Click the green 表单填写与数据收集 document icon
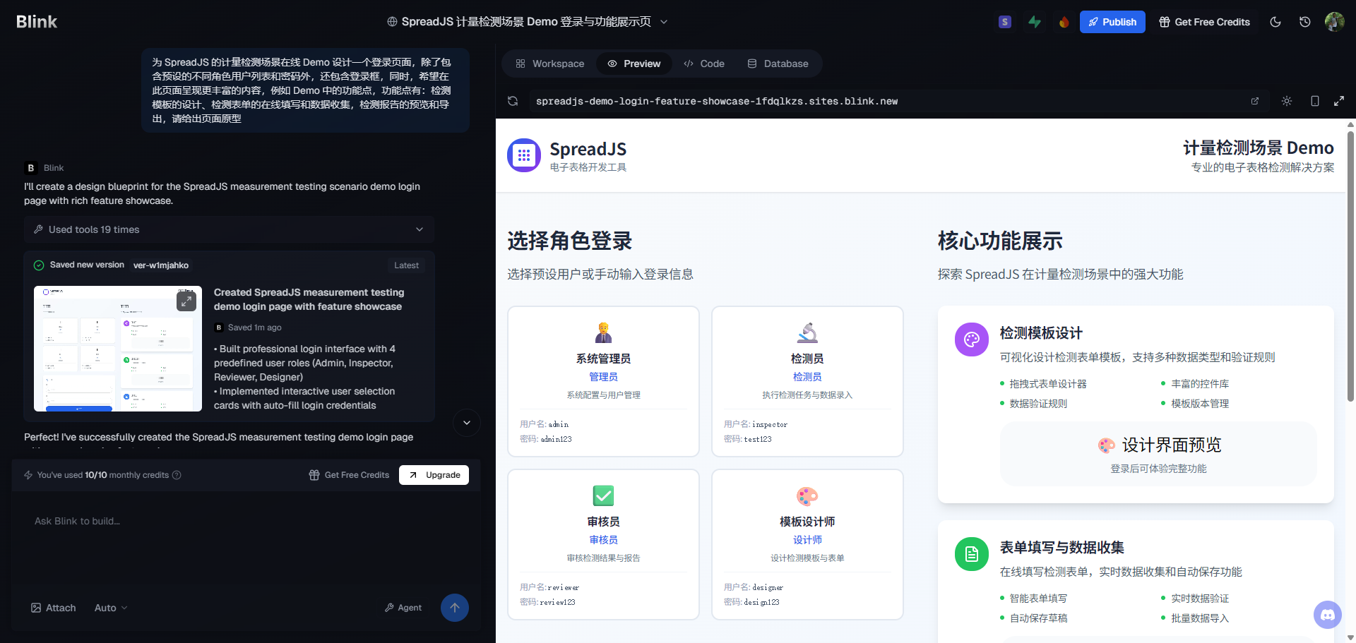The image size is (1356, 643). click(972, 554)
